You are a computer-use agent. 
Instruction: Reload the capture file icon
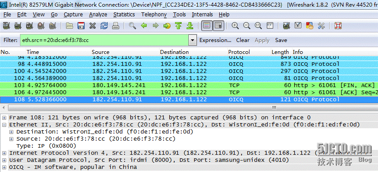[x=104, y=26]
